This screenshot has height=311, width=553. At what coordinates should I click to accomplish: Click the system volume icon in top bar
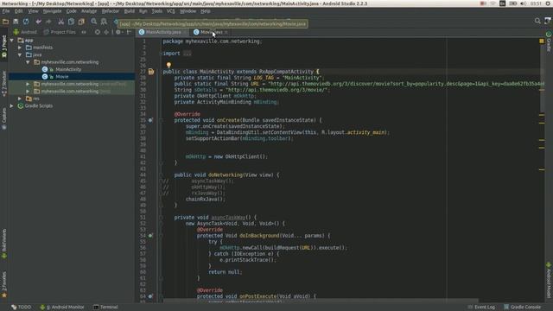tap(524, 3)
